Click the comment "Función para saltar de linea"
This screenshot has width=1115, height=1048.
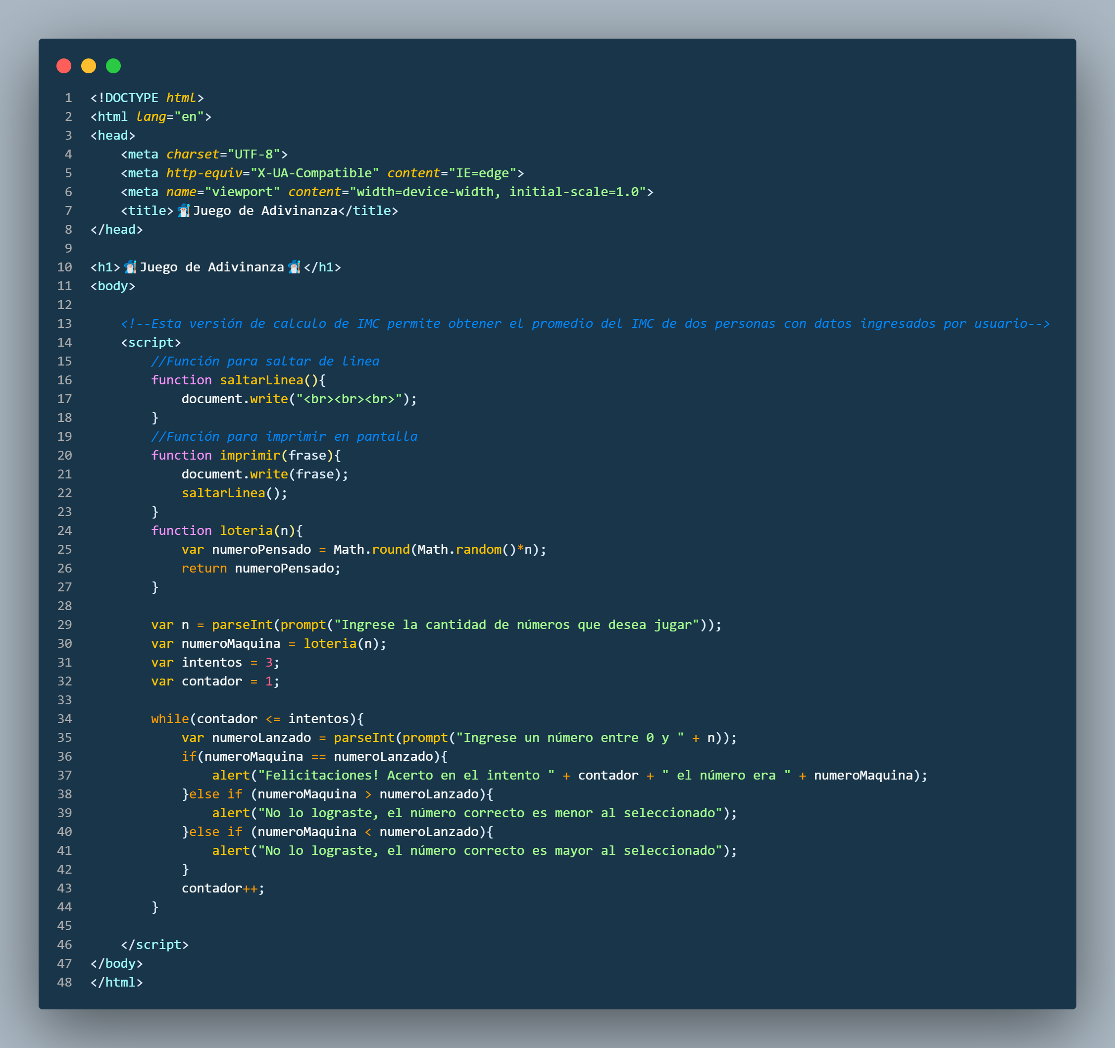coord(265,361)
